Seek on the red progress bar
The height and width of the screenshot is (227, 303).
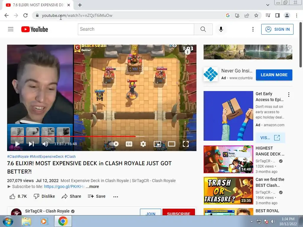tap(102, 136)
